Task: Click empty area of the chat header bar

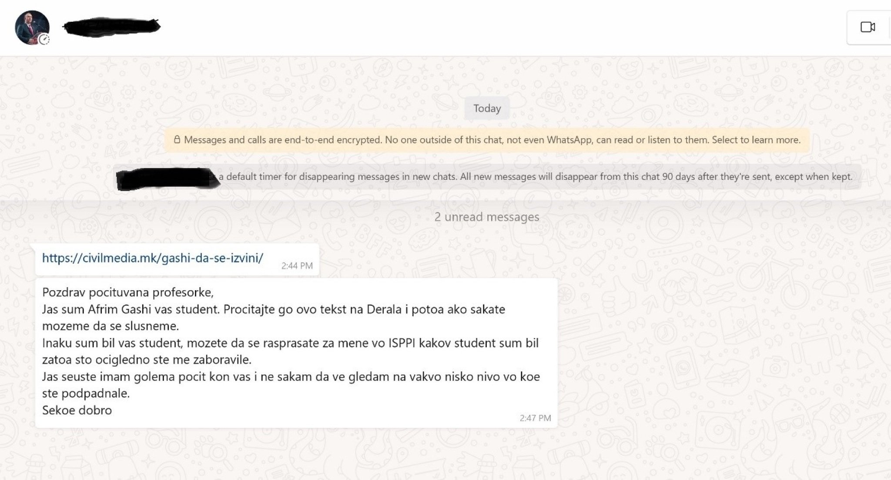Action: tap(479, 27)
